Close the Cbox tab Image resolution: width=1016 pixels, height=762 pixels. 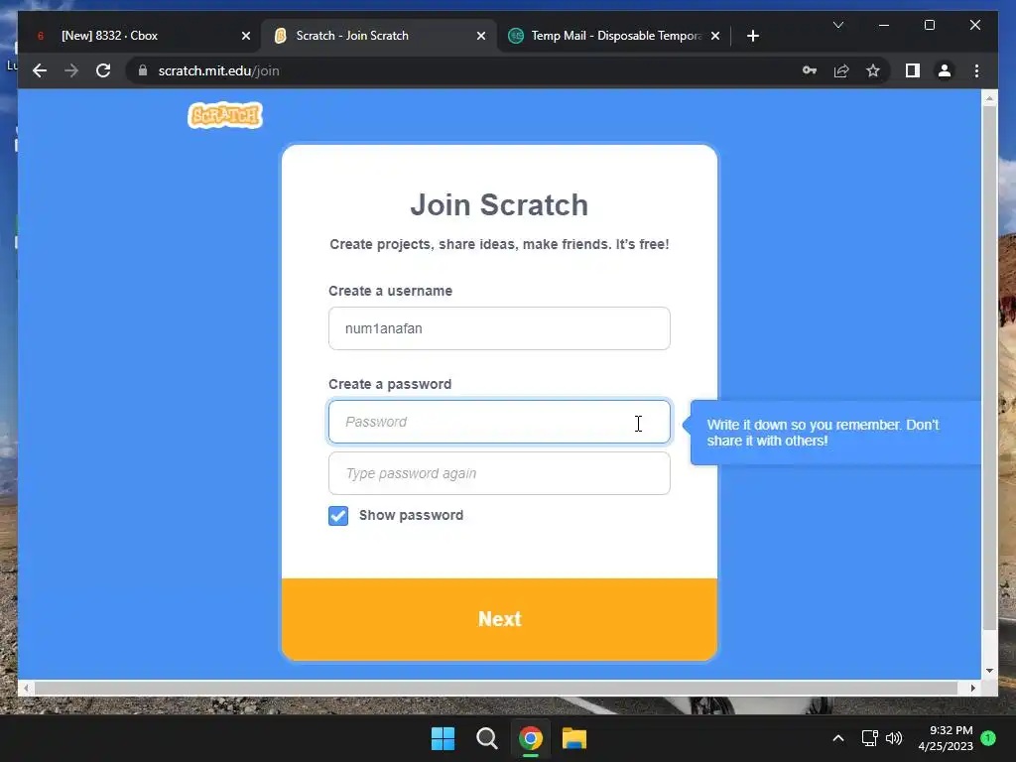tap(246, 36)
